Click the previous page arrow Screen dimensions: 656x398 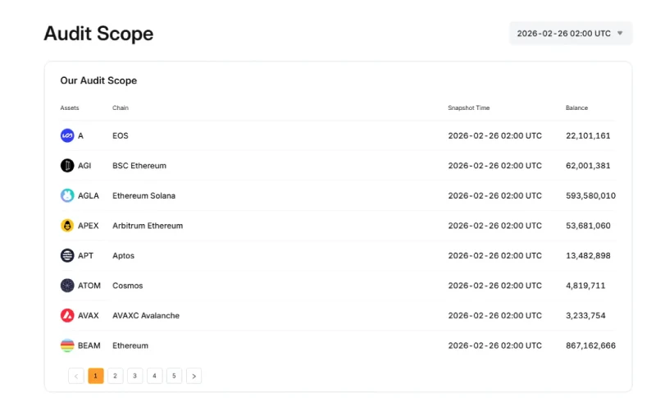coord(76,376)
